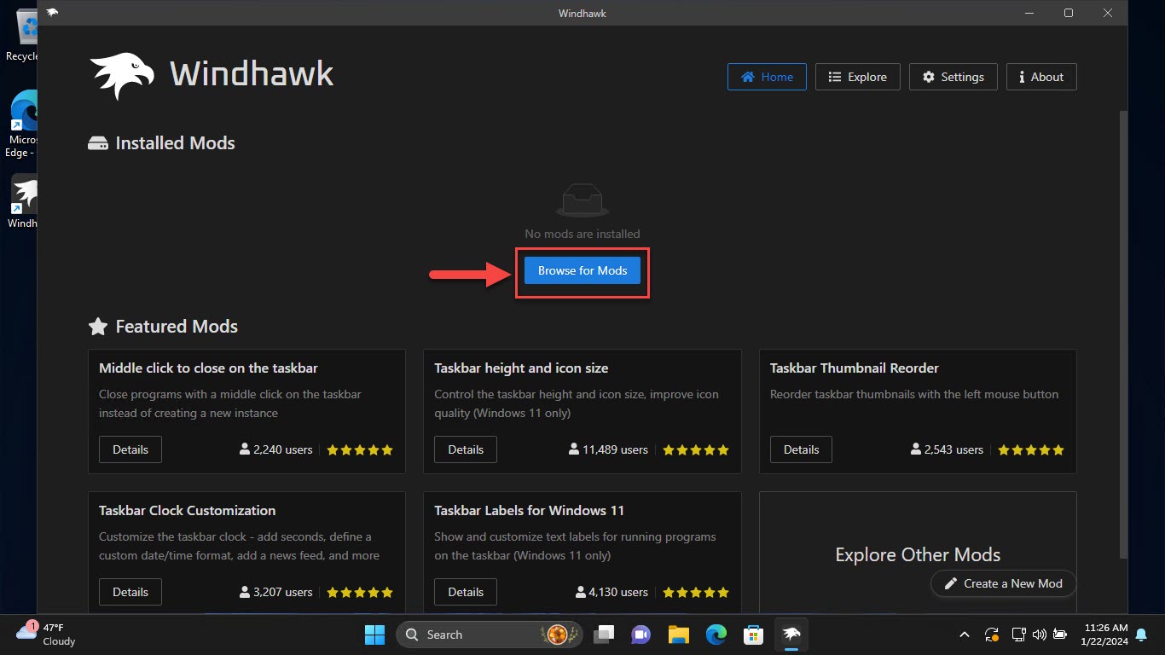Viewport: 1165px width, 655px height.
Task: Click the Microsoft Edge desktop shortcut
Action: pyautogui.click(x=21, y=125)
